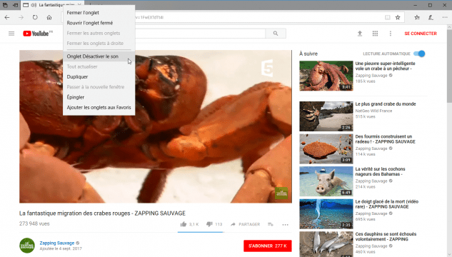The height and width of the screenshot is (257, 452).
Task: Click the search magnifier button
Action: point(276,34)
